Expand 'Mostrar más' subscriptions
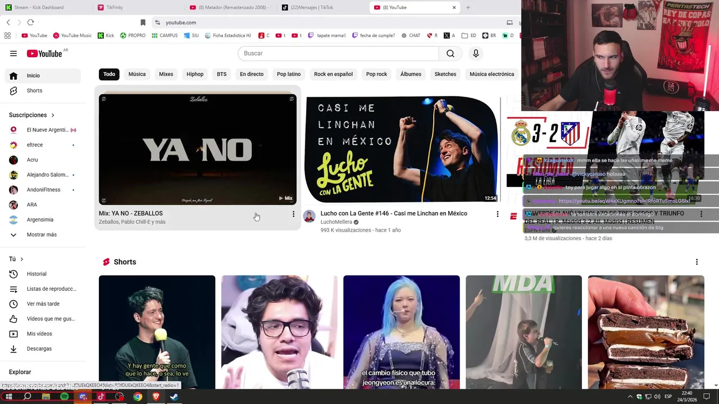Viewport: 719px width, 404px height. [x=43, y=235]
